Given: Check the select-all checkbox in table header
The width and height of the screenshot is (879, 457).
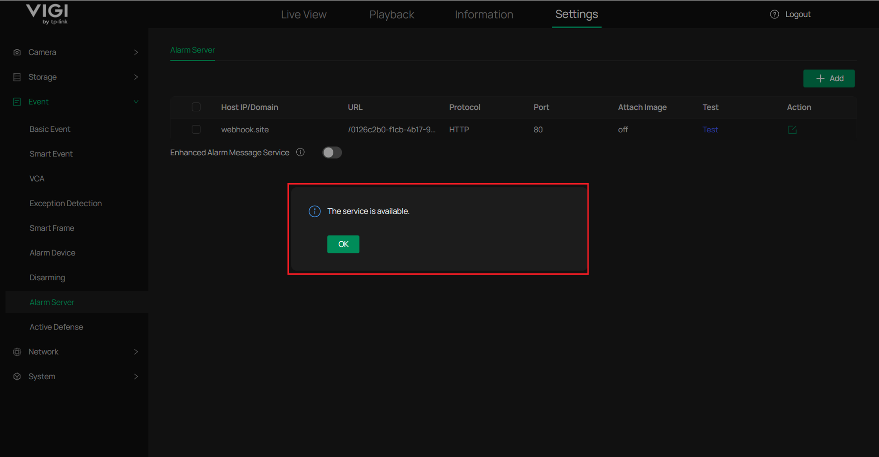Looking at the screenshot, I should 196,107.
